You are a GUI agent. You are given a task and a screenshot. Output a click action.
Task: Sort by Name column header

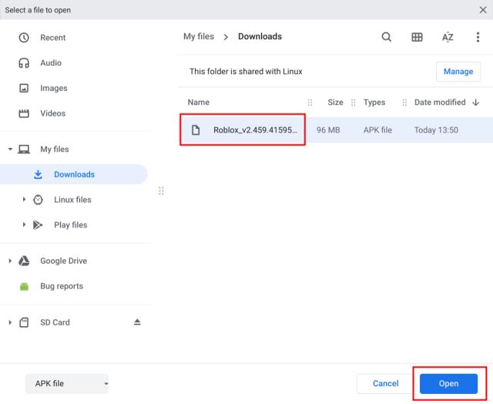199,103
